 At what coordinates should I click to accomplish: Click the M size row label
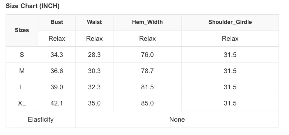coord(22,71)
